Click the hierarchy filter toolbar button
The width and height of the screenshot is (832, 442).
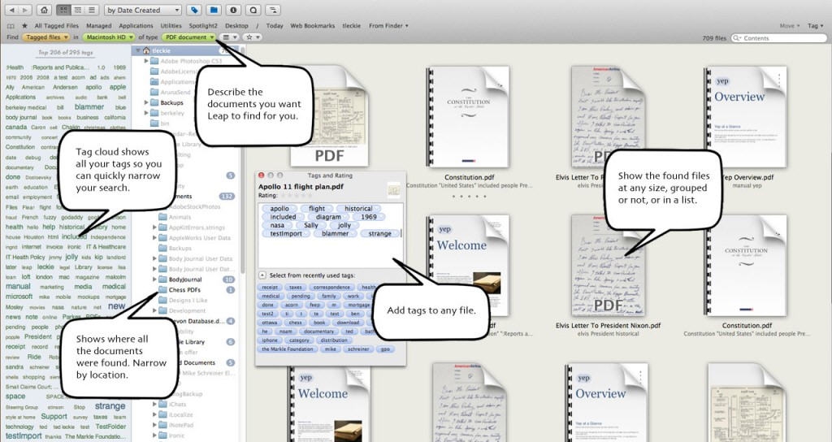point(273,10)
